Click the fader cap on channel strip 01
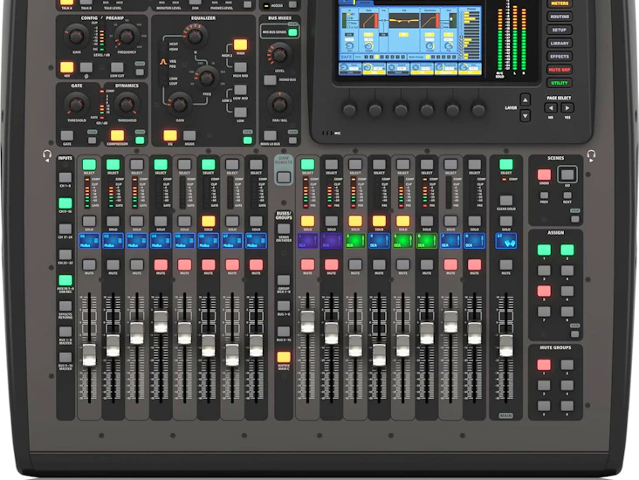The image size is (639, 480). pos(89,355)
